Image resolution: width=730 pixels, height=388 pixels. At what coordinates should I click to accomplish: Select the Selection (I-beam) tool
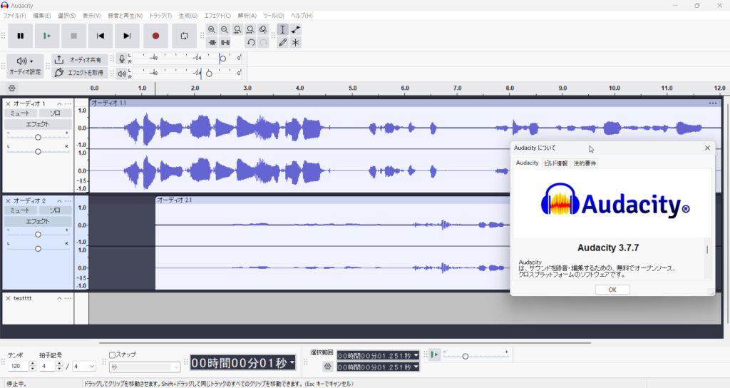[282, 29]
